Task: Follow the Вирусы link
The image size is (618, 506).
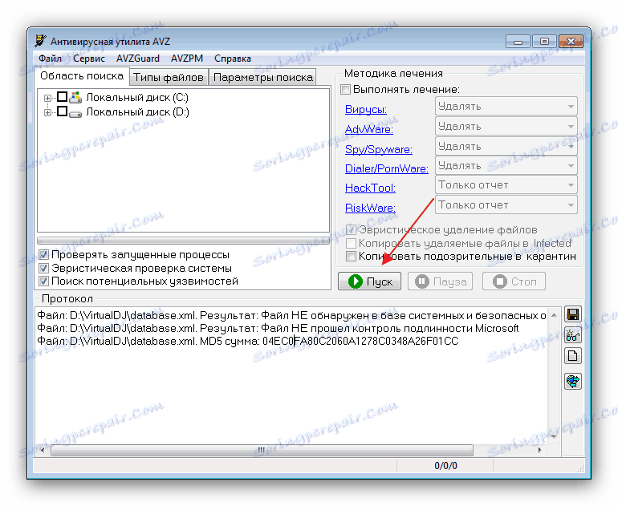Action: 366,110
